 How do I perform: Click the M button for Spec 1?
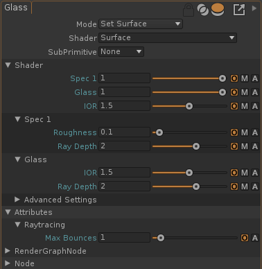(245, 78)
